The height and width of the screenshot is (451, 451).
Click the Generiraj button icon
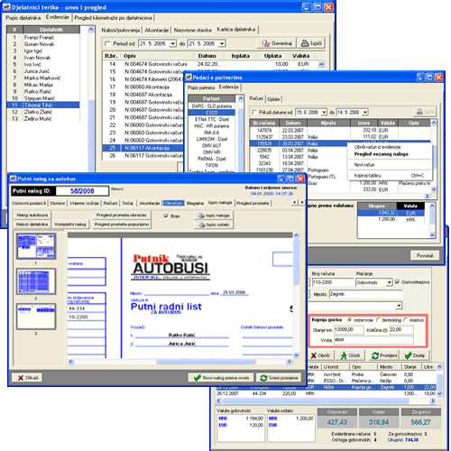pos(266,43)
